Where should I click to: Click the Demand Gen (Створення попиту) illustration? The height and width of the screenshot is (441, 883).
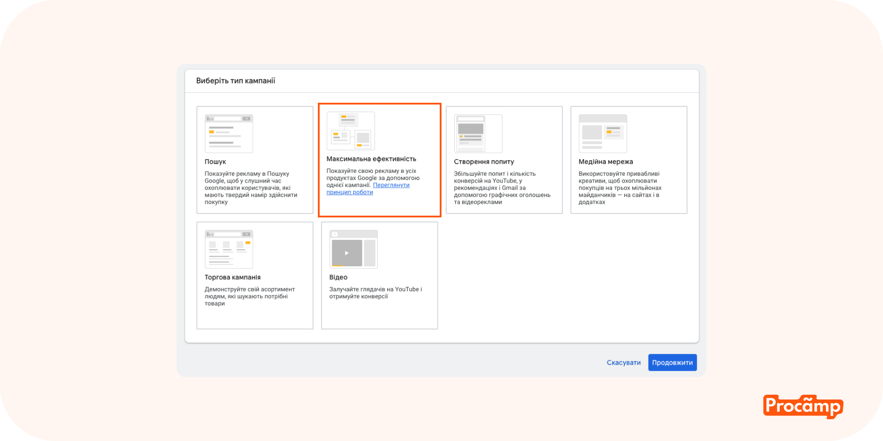[x=478, y=134]
